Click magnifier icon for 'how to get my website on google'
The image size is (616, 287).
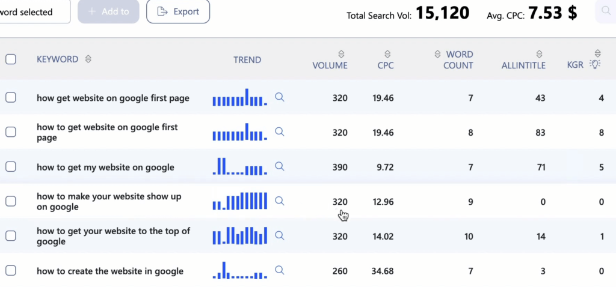click(279, 166)
